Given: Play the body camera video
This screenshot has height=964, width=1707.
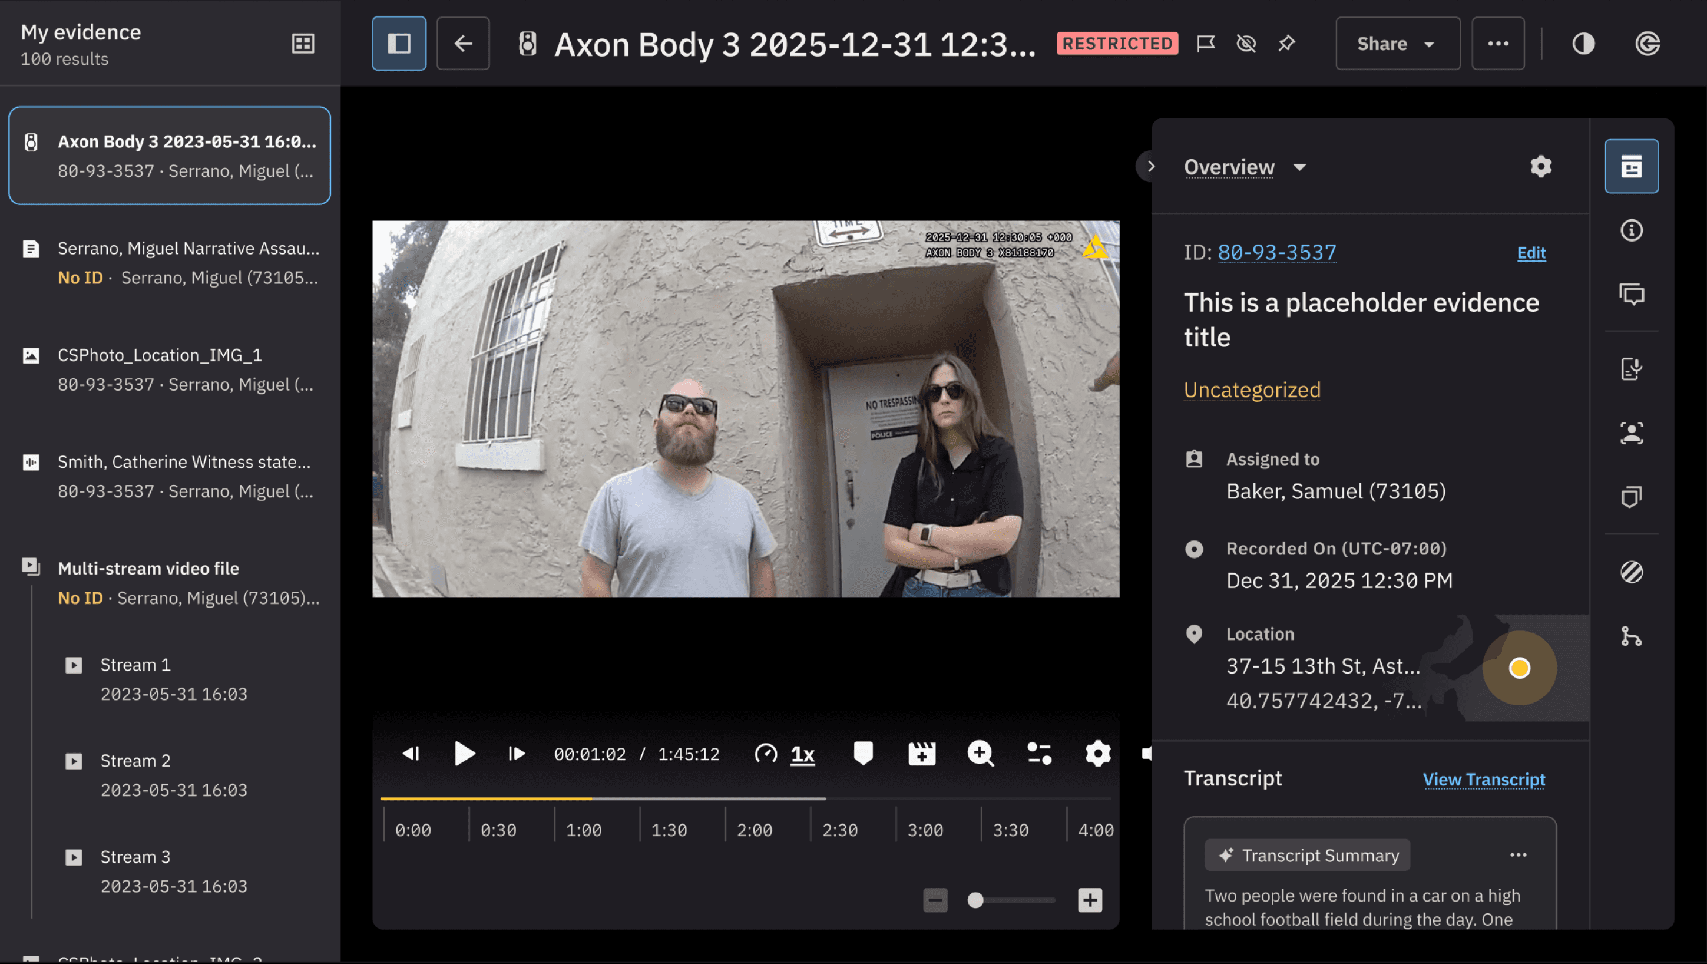Looking at the screenshot, I should coord(465,754).
